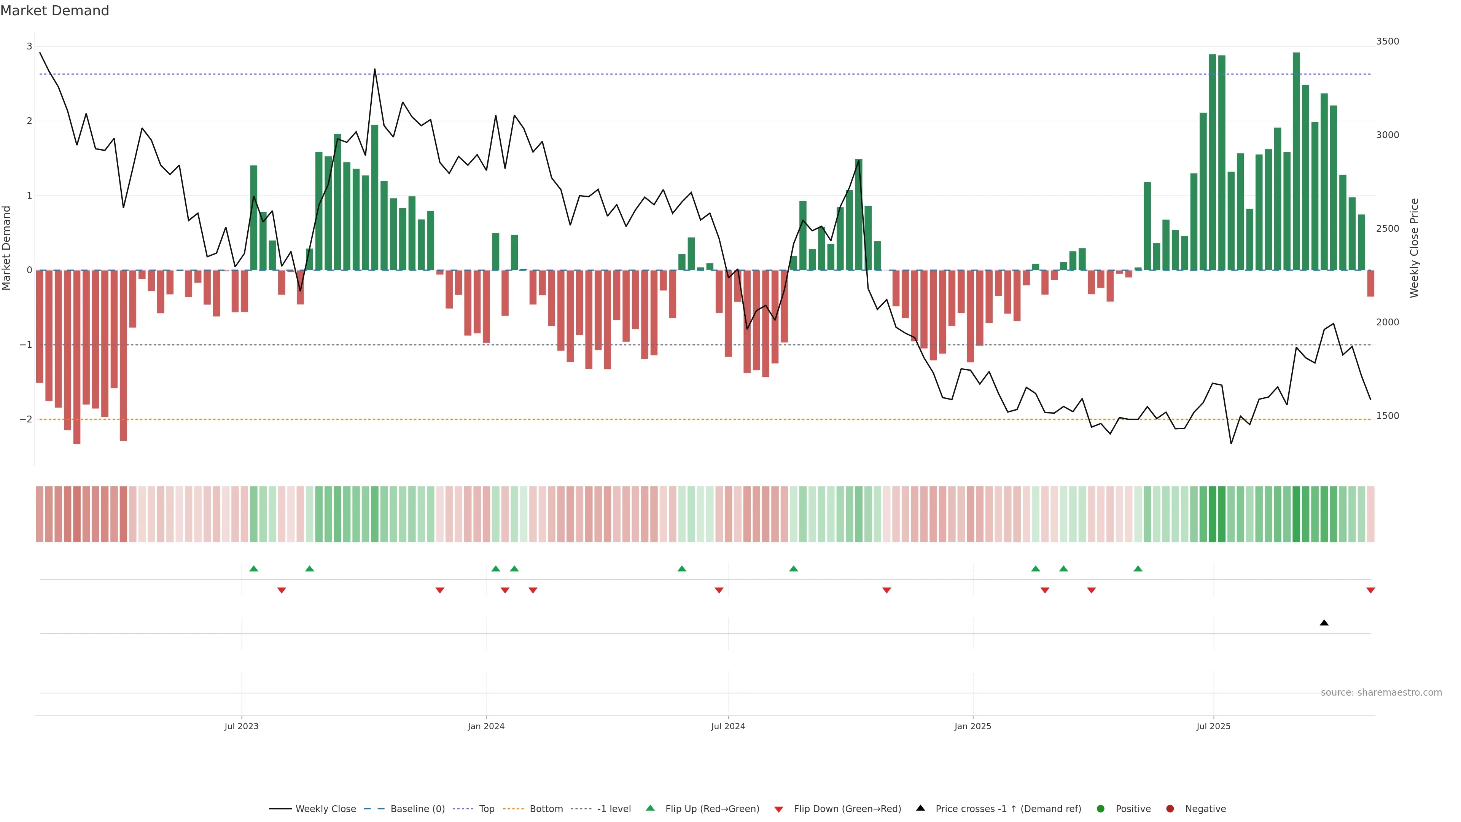Click the red Flip Down legend triangle icon
The width and height of the screenshot is (1461, 822).
point(779,809)
